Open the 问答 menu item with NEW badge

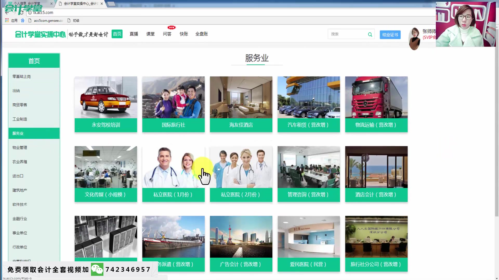(x=167, y=34)
